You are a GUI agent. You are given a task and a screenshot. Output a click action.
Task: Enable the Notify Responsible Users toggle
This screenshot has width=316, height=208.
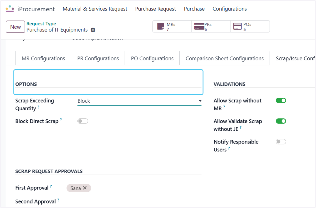click(x=281, y=142)
